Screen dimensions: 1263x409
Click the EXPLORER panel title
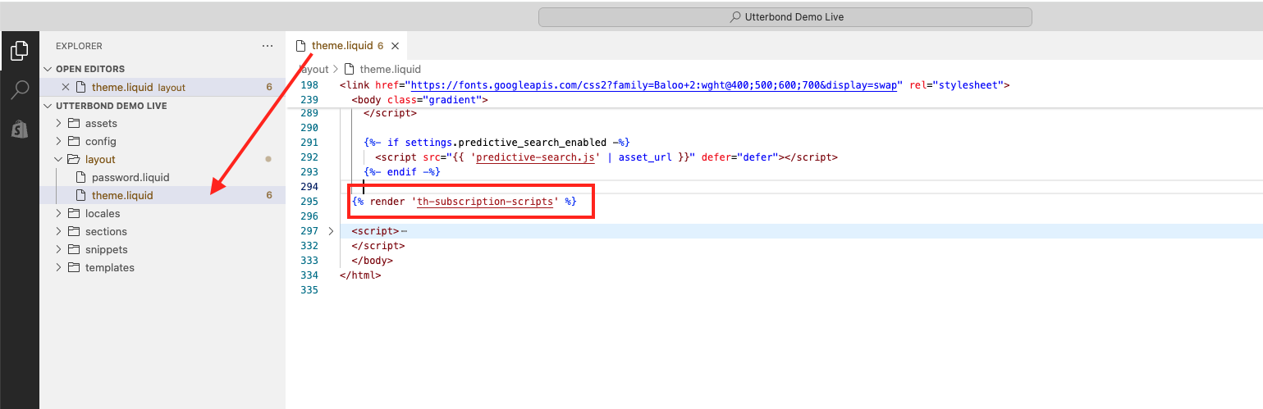79,47
